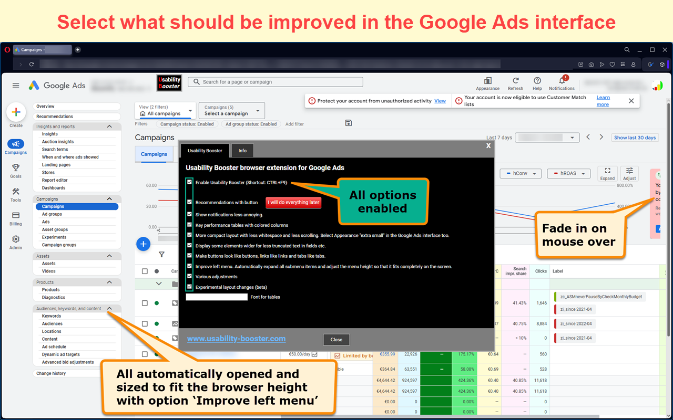This screenshot has width=673, height=420.
Task: Switch to the Info tab
Action: coord(242,151)
